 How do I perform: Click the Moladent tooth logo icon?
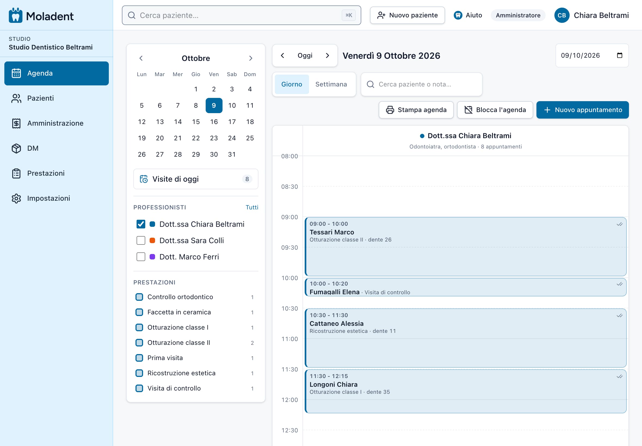coord(16,16)
